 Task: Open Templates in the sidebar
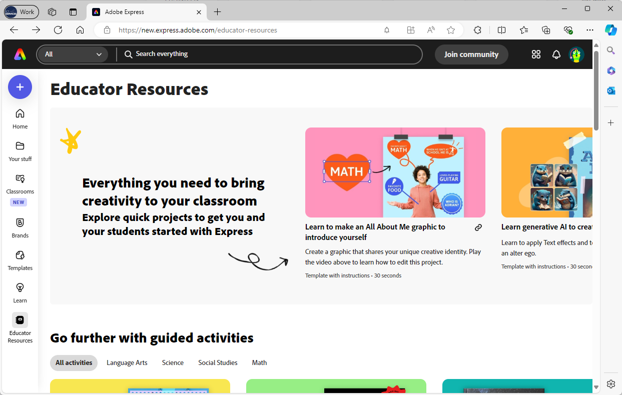coord(20,260)
